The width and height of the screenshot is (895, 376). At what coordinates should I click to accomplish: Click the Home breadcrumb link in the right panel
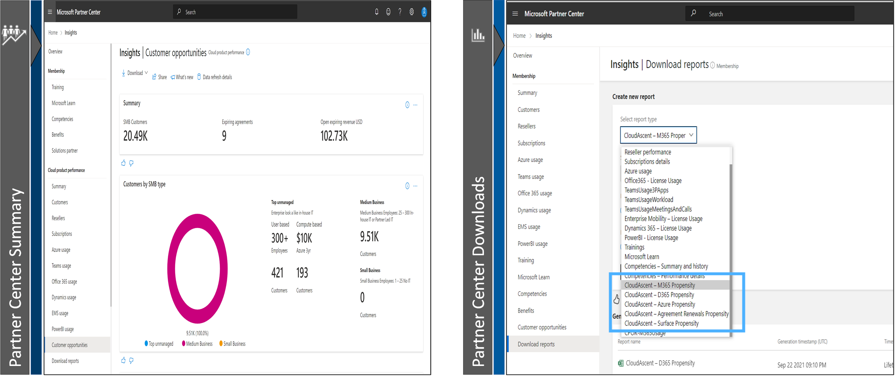519,36
